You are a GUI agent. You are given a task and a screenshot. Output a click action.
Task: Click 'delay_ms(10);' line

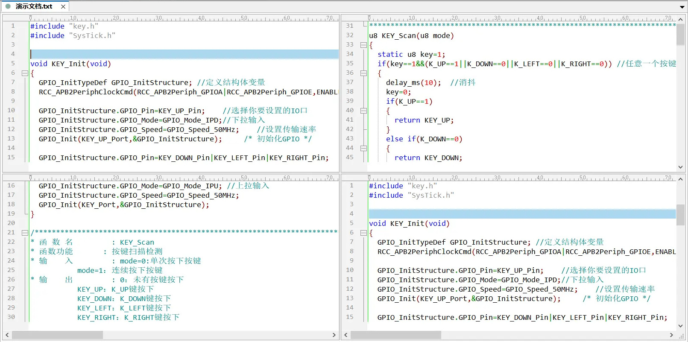(x=413, y=82)
